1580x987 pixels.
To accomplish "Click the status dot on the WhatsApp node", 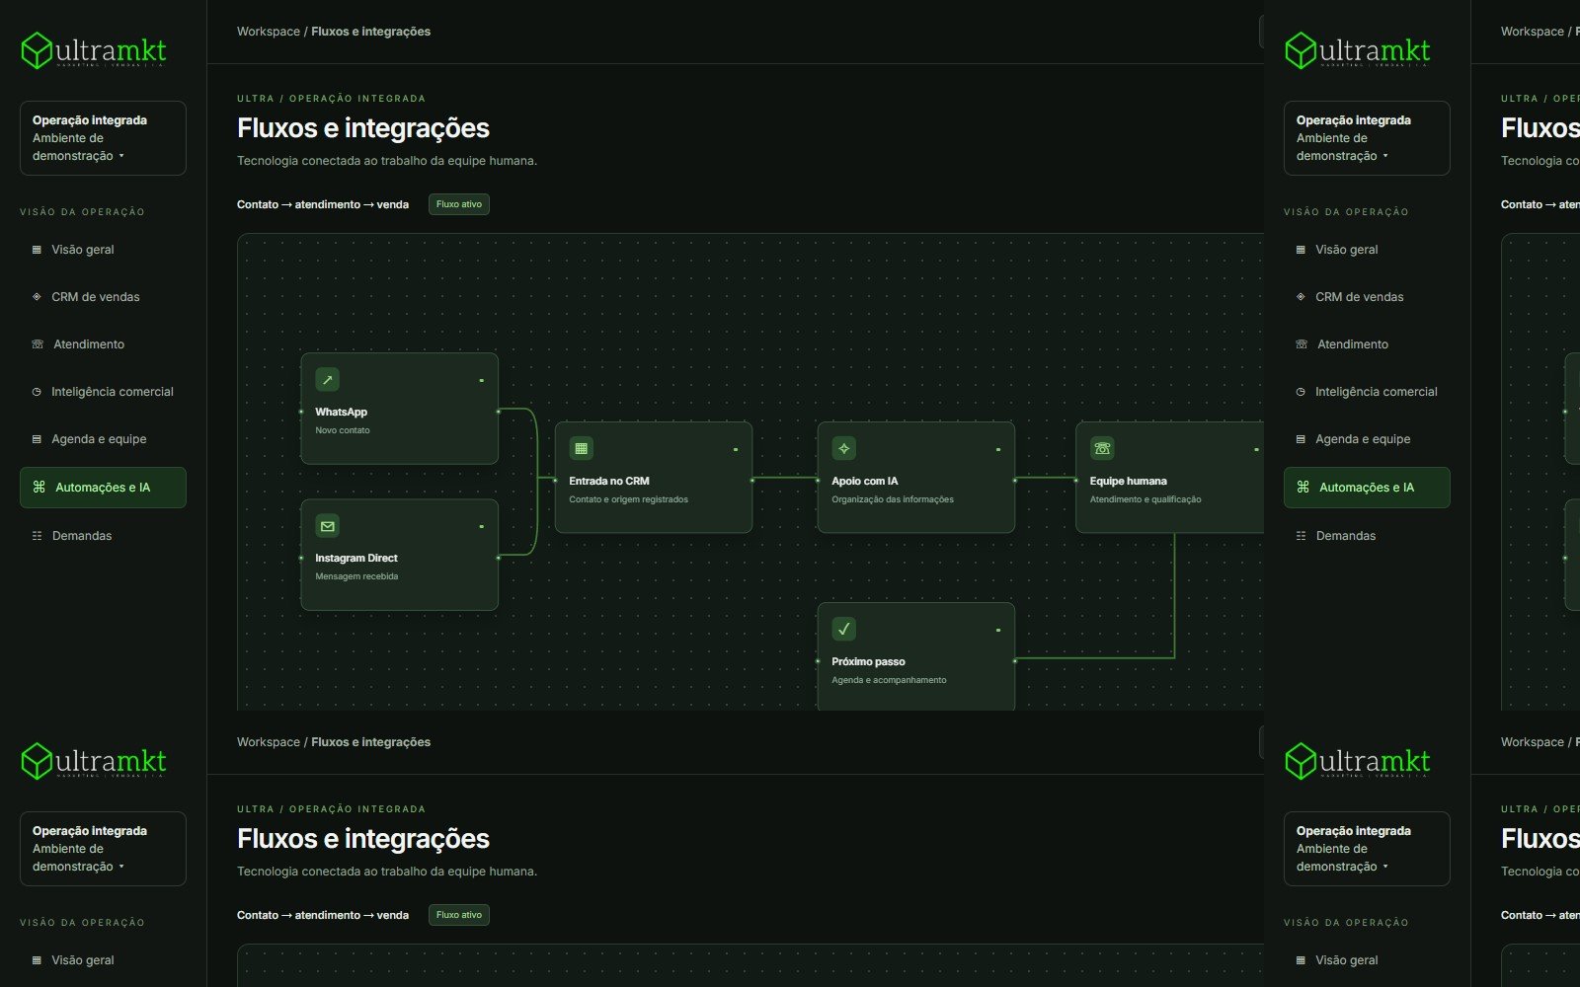I will tap(481, 380).
